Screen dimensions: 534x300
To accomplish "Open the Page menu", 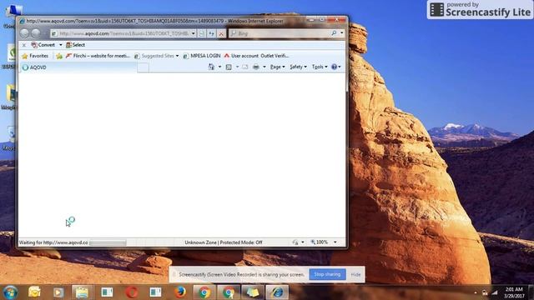I will pyautogui.click(x=278, y=67).
